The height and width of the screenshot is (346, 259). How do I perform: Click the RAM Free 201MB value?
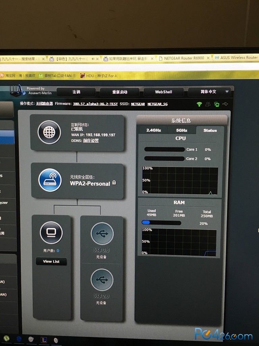pyautogui.click(x=179, y=215)
